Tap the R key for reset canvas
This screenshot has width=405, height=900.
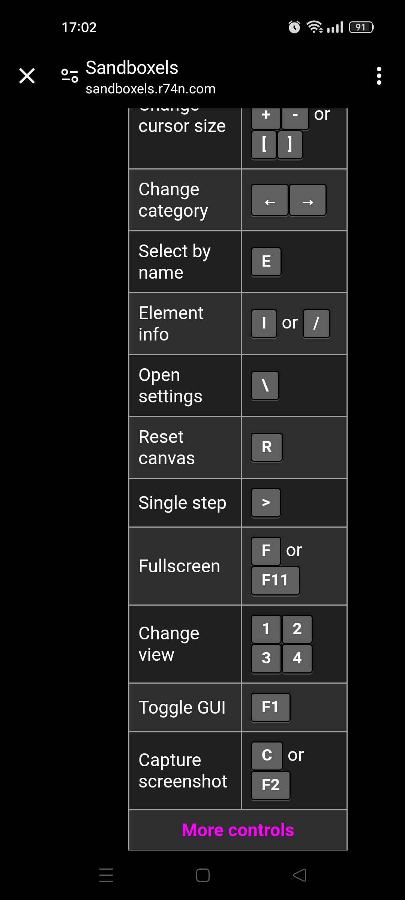(267, 447)
